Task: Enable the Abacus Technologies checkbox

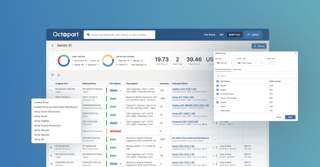Action: [218, 98]
